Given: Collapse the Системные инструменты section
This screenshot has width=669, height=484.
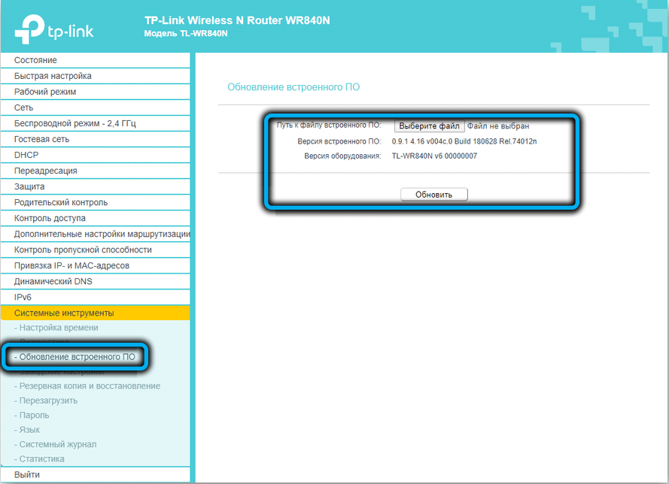Looking at the screenshot, I should click(x=64, y=313).
